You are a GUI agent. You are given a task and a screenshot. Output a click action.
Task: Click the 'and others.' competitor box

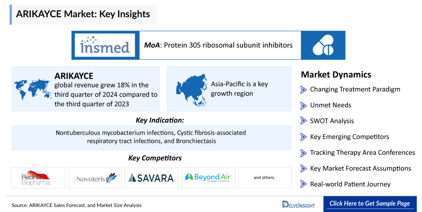tap(264, 178)
